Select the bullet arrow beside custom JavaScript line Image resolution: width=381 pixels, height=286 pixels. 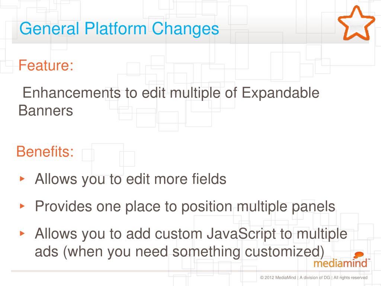click(22, 233)
